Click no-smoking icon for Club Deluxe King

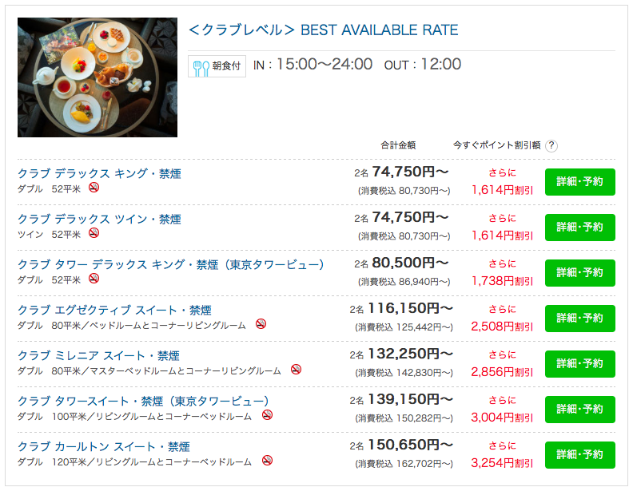tap(94, 188)
